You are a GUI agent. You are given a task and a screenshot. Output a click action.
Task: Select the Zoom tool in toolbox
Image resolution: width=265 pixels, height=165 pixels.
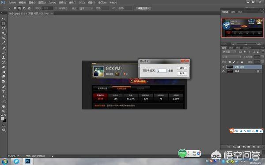pyautogui.click(x=4, y=111)
